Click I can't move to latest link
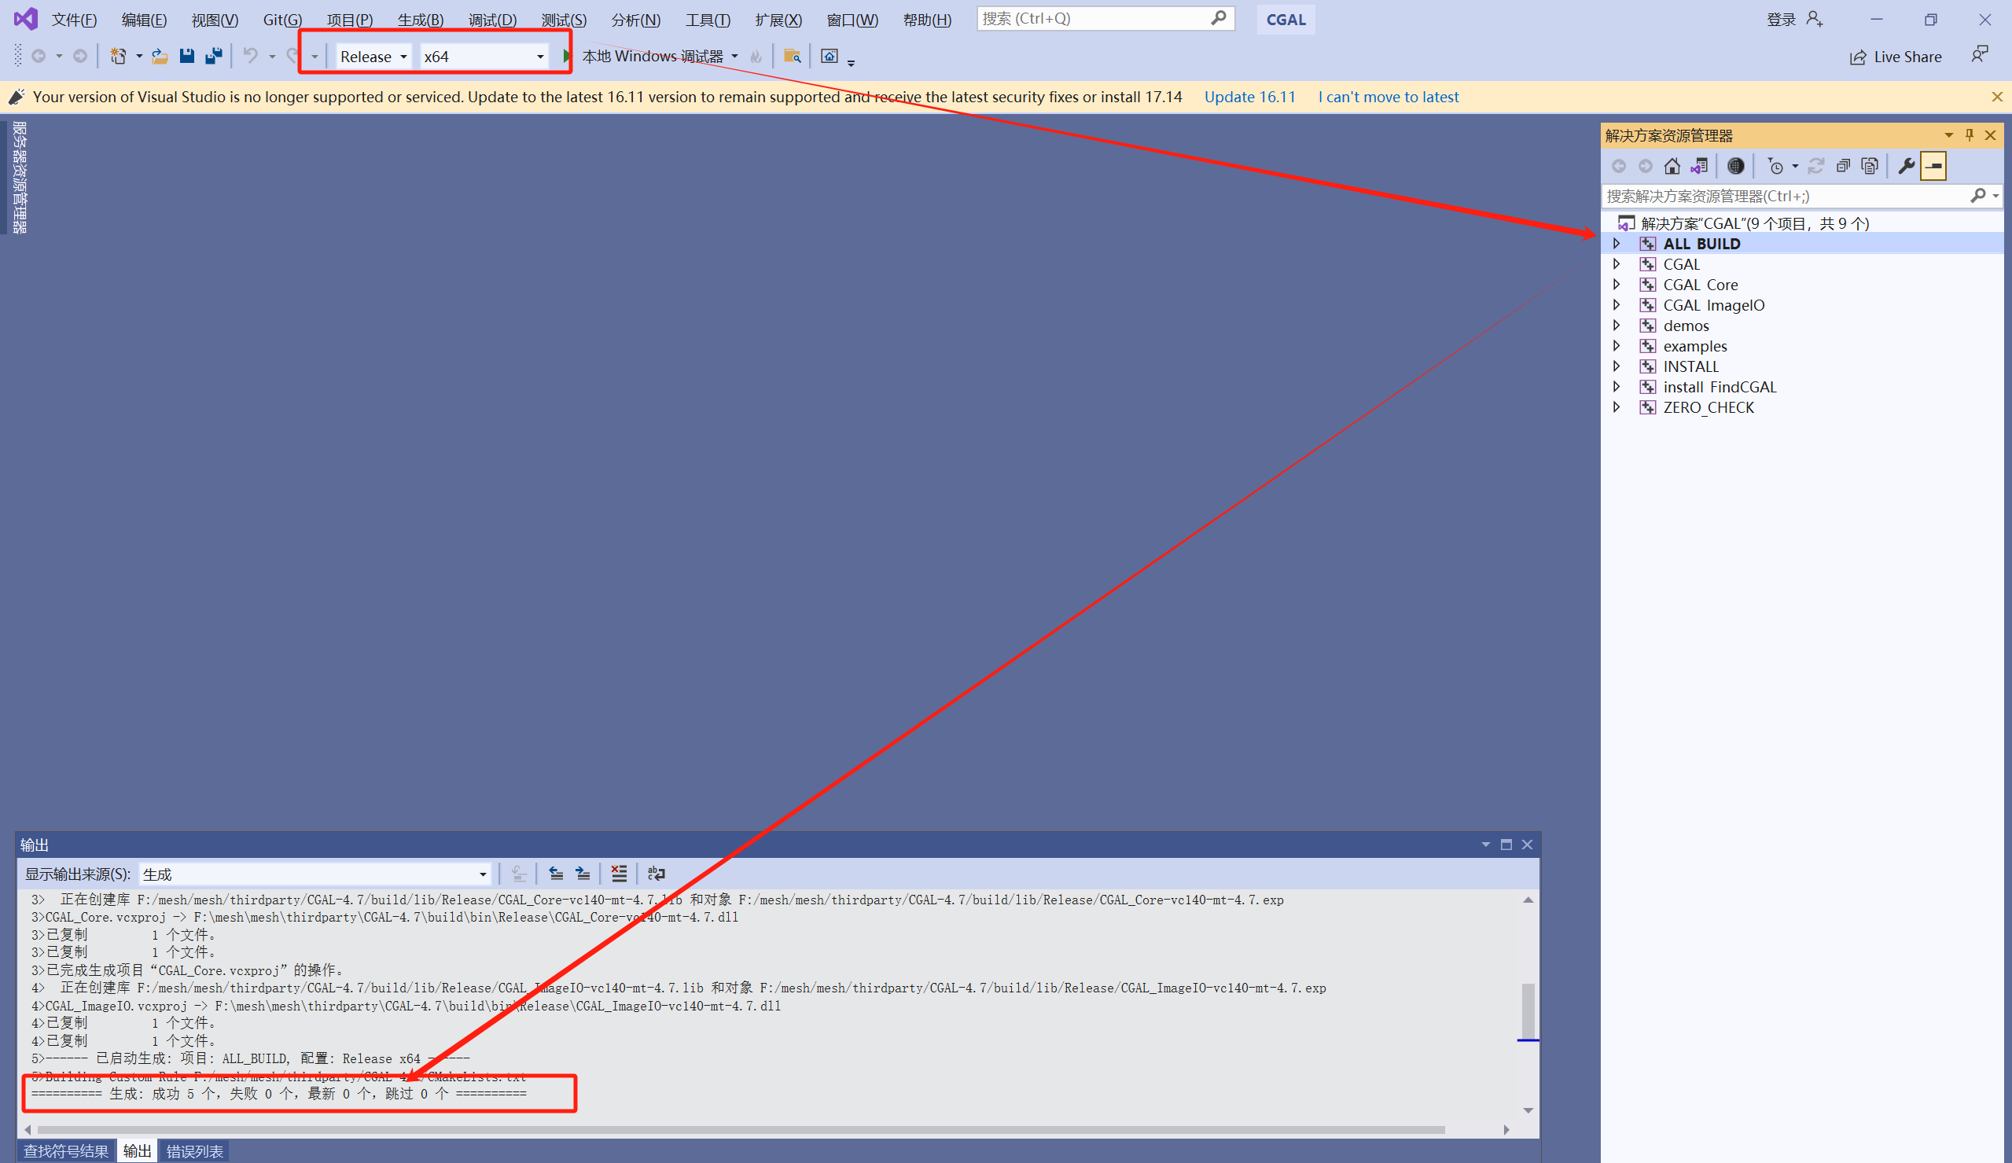 [x=1389, y=97]
